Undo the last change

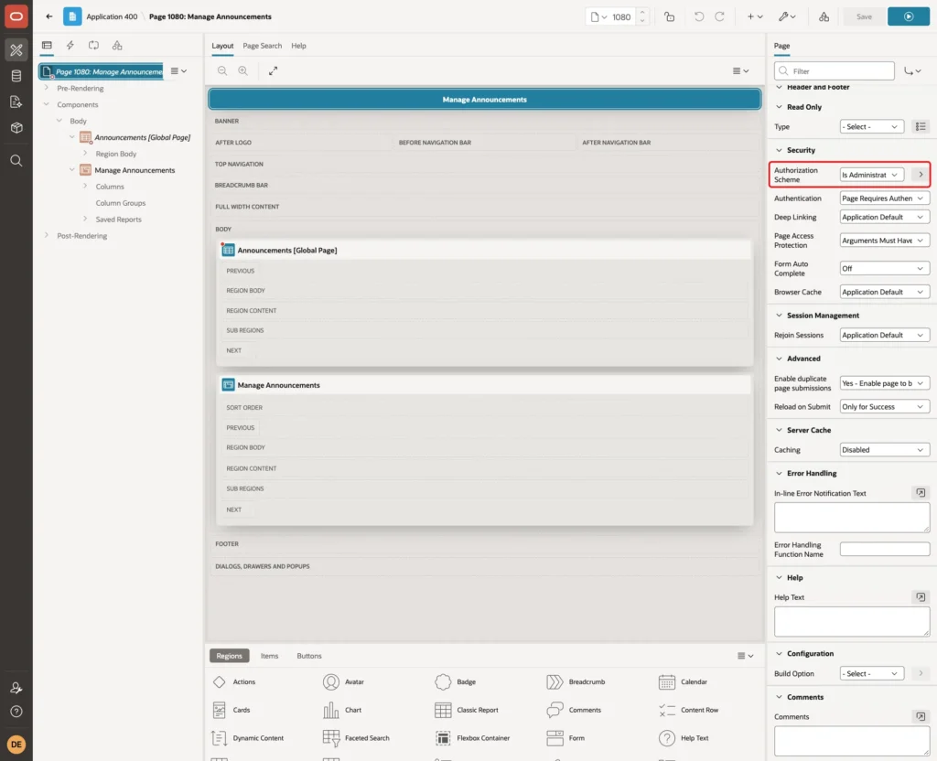[x=698, y=16]
